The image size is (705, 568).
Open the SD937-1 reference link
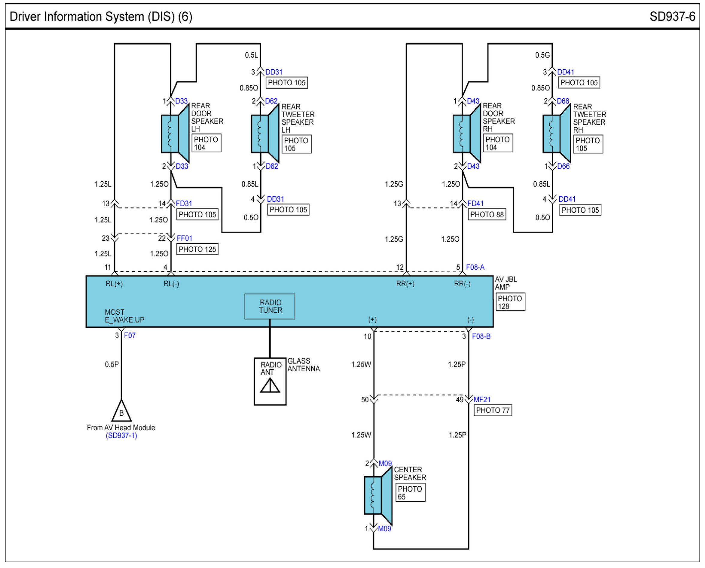coord(121,435)
